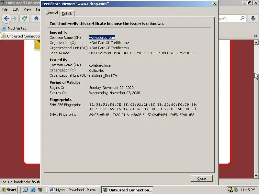The width and height of the screenshot is (259, 194).
Task: Click the Close button in Certificate Viewer
Action: (201, 178)
